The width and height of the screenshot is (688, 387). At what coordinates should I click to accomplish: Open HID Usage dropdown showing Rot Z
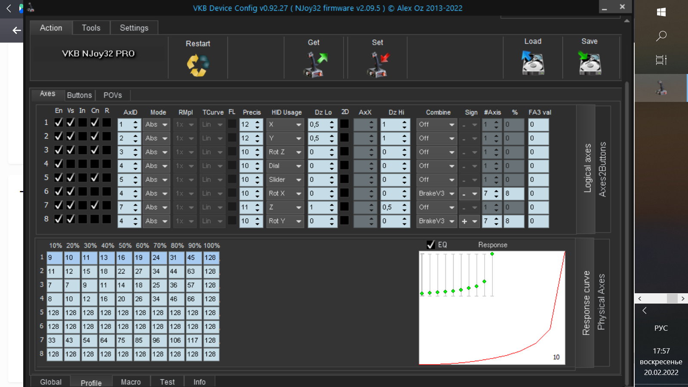click(x=285, y=152)
